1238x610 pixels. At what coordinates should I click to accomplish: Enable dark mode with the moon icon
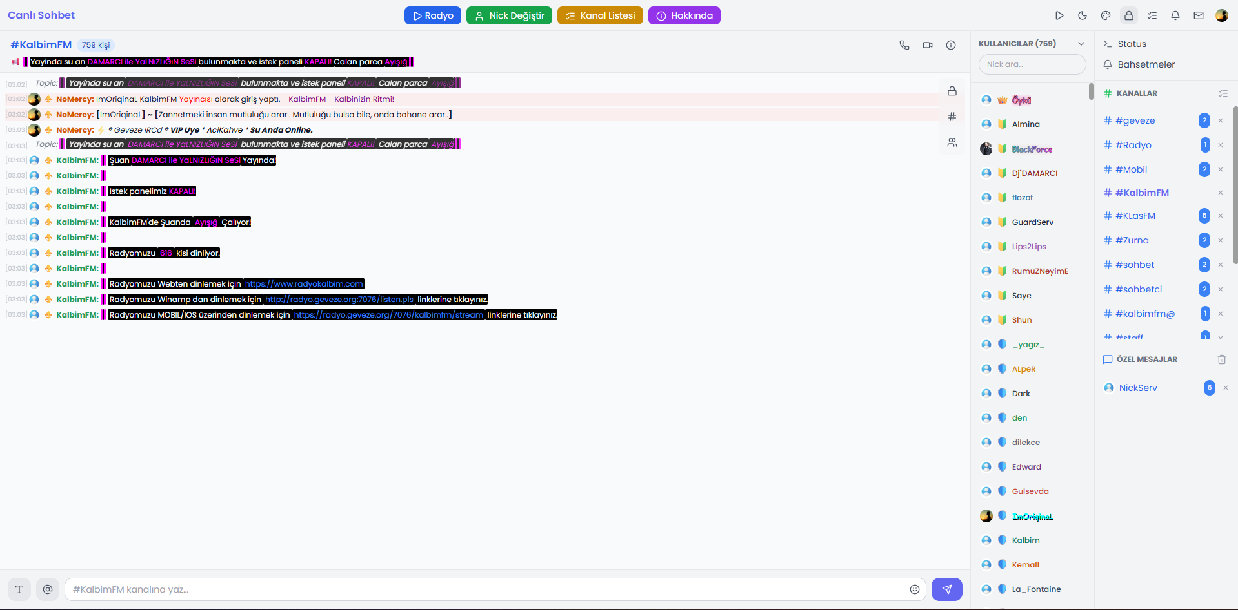pyautogui.click(x=1083, y=15)
